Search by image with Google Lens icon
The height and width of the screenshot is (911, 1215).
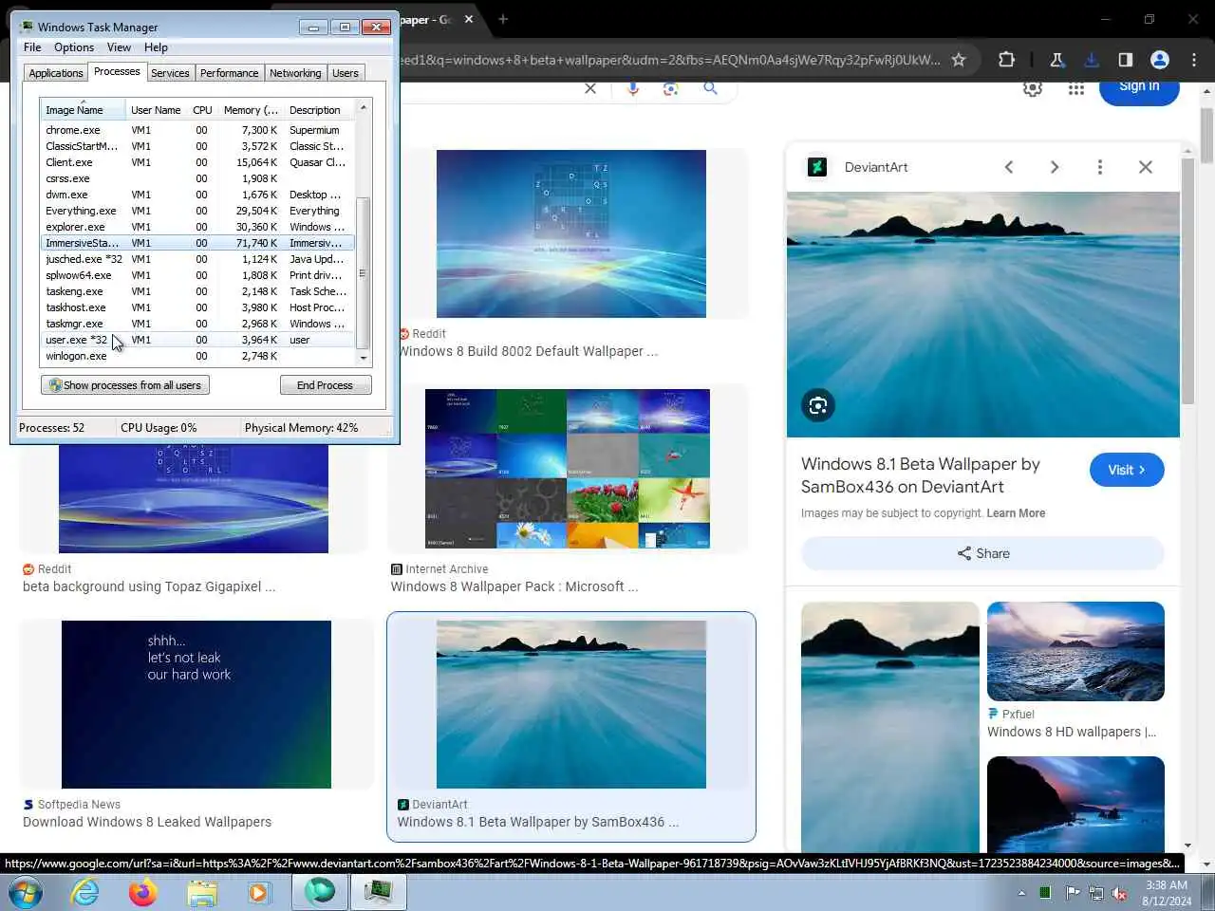pos(671,88)
